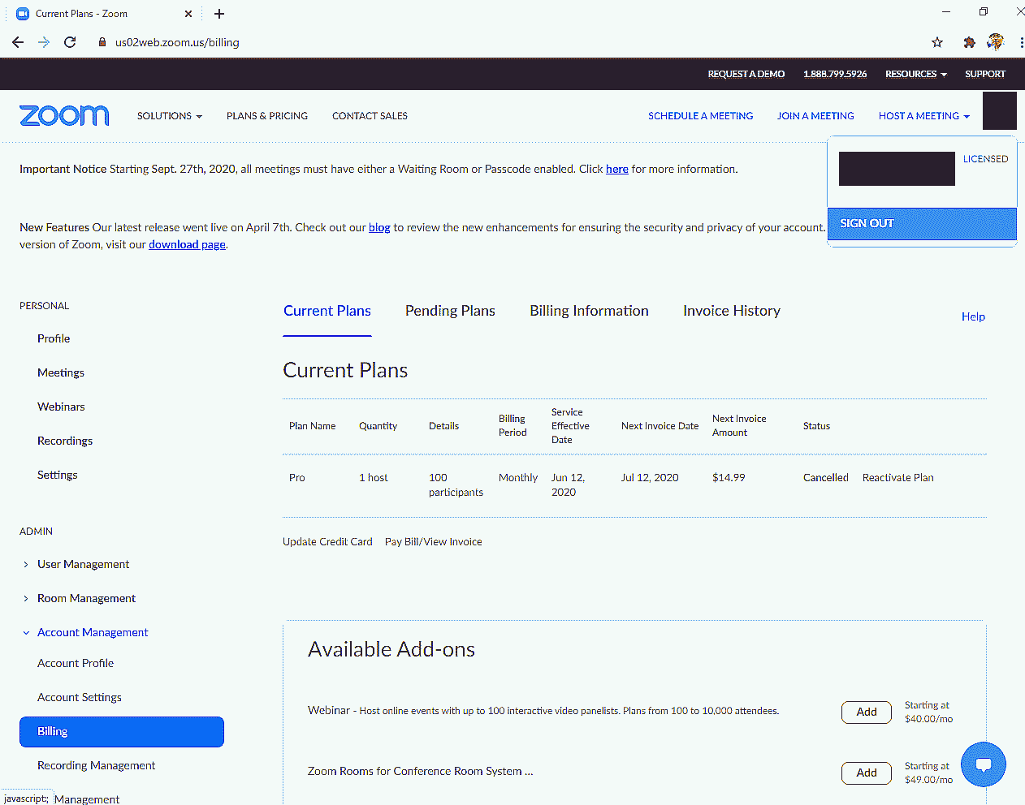Switch to Billing Information tab
The width and height of the screenshot is (1025, 805).
point(589,311)
